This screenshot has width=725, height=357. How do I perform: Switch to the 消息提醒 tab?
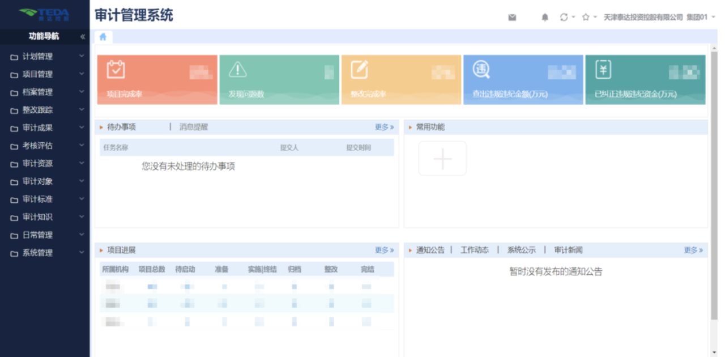click(x=194, y=127)
